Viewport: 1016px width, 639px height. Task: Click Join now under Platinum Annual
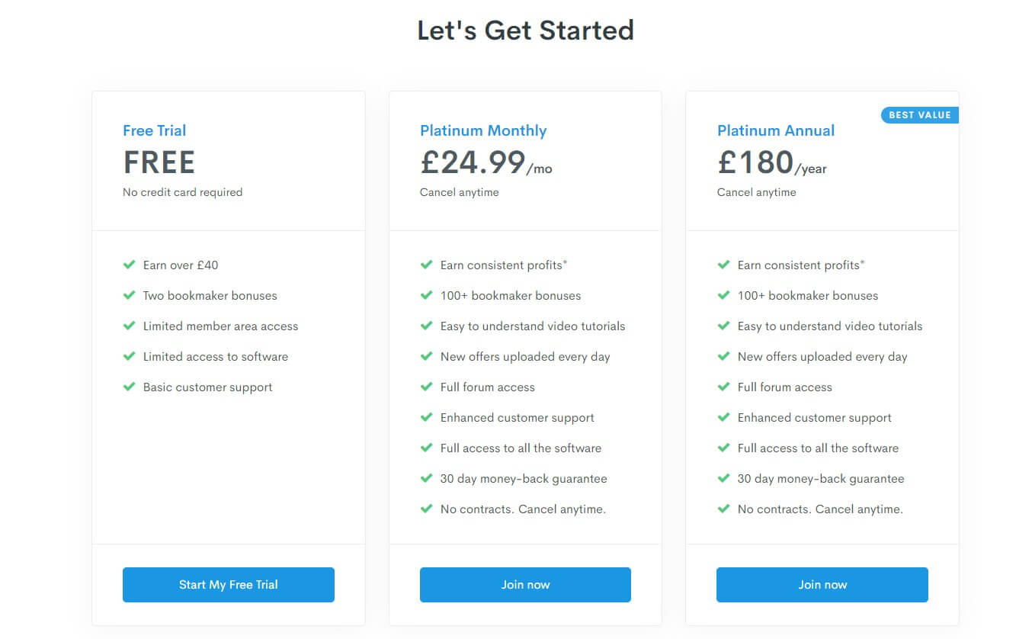pos(822,585)
